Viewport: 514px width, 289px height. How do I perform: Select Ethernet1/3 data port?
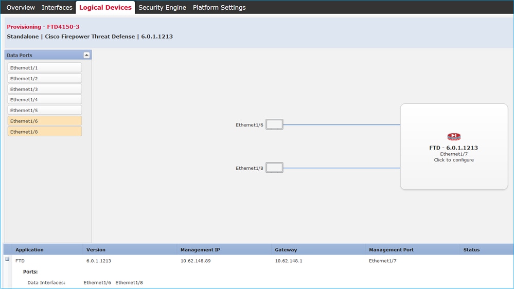45,89
